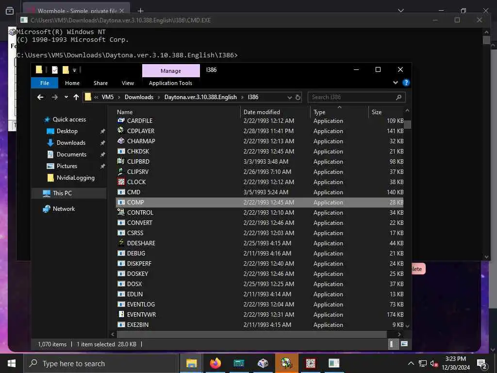Sort by Name column header

[125, 112]
